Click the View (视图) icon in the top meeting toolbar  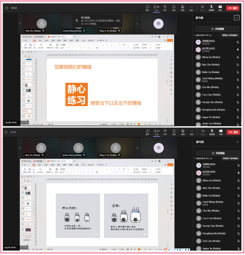[183, 7]
